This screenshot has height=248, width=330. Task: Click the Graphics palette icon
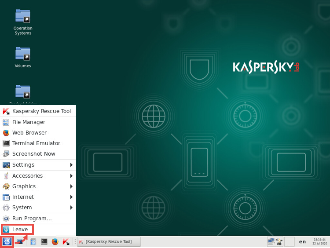6,186
